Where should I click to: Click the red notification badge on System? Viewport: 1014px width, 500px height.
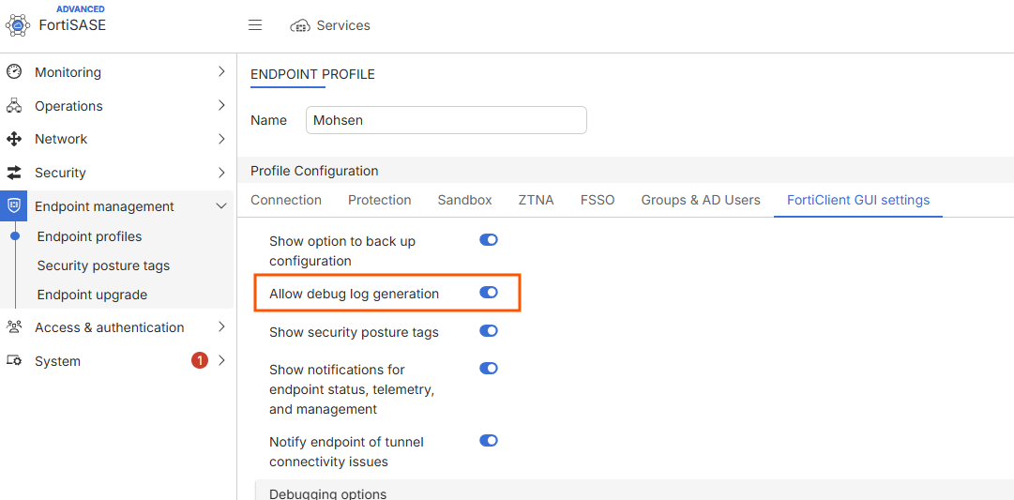200,360
